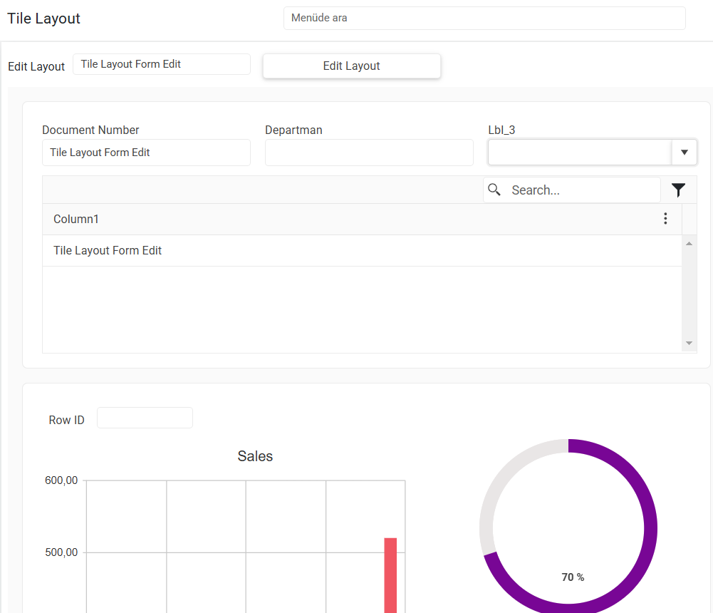Click the Row ID input field
This screenshot has height=613, width=713.
click(x=145, y=418)
